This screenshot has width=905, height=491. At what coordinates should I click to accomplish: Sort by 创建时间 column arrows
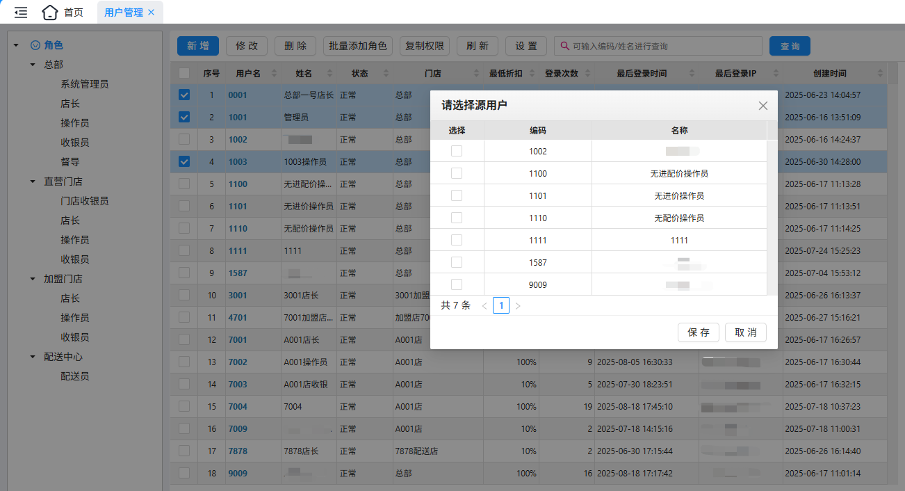click(881, 73)
